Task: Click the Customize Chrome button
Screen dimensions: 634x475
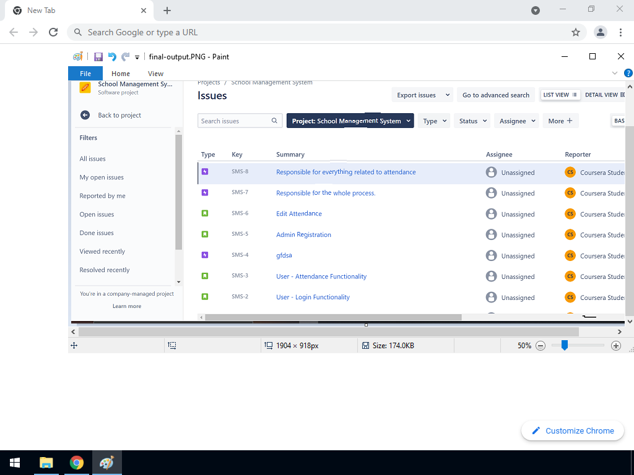Action: pyautogui.click(x=573, y=430)
